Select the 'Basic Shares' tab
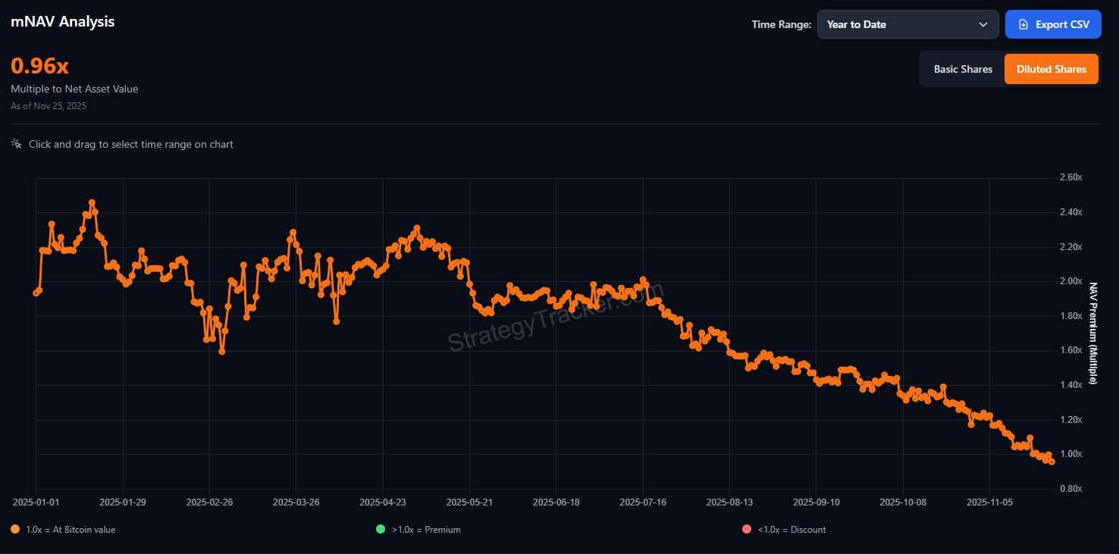Viewport: 1119px width, 554px height. (x=962, y=69)
